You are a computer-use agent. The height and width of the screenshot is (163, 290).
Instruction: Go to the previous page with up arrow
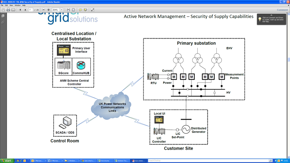point(20,10)
